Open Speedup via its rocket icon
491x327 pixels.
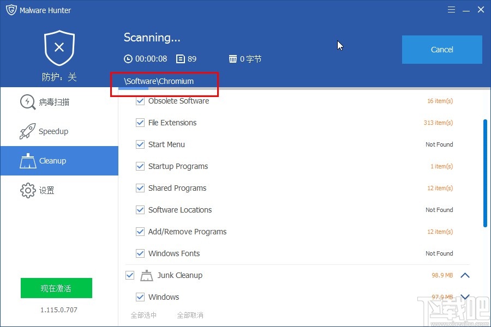point(27,131)
